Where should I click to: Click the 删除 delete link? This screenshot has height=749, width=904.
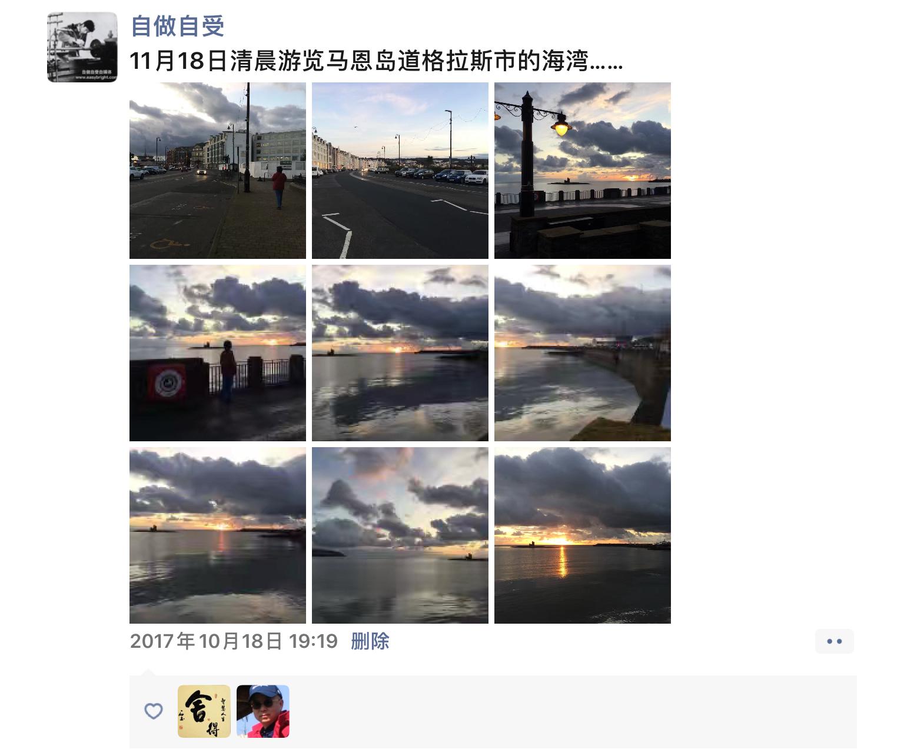pyautogui.click(x=370, y=641)
